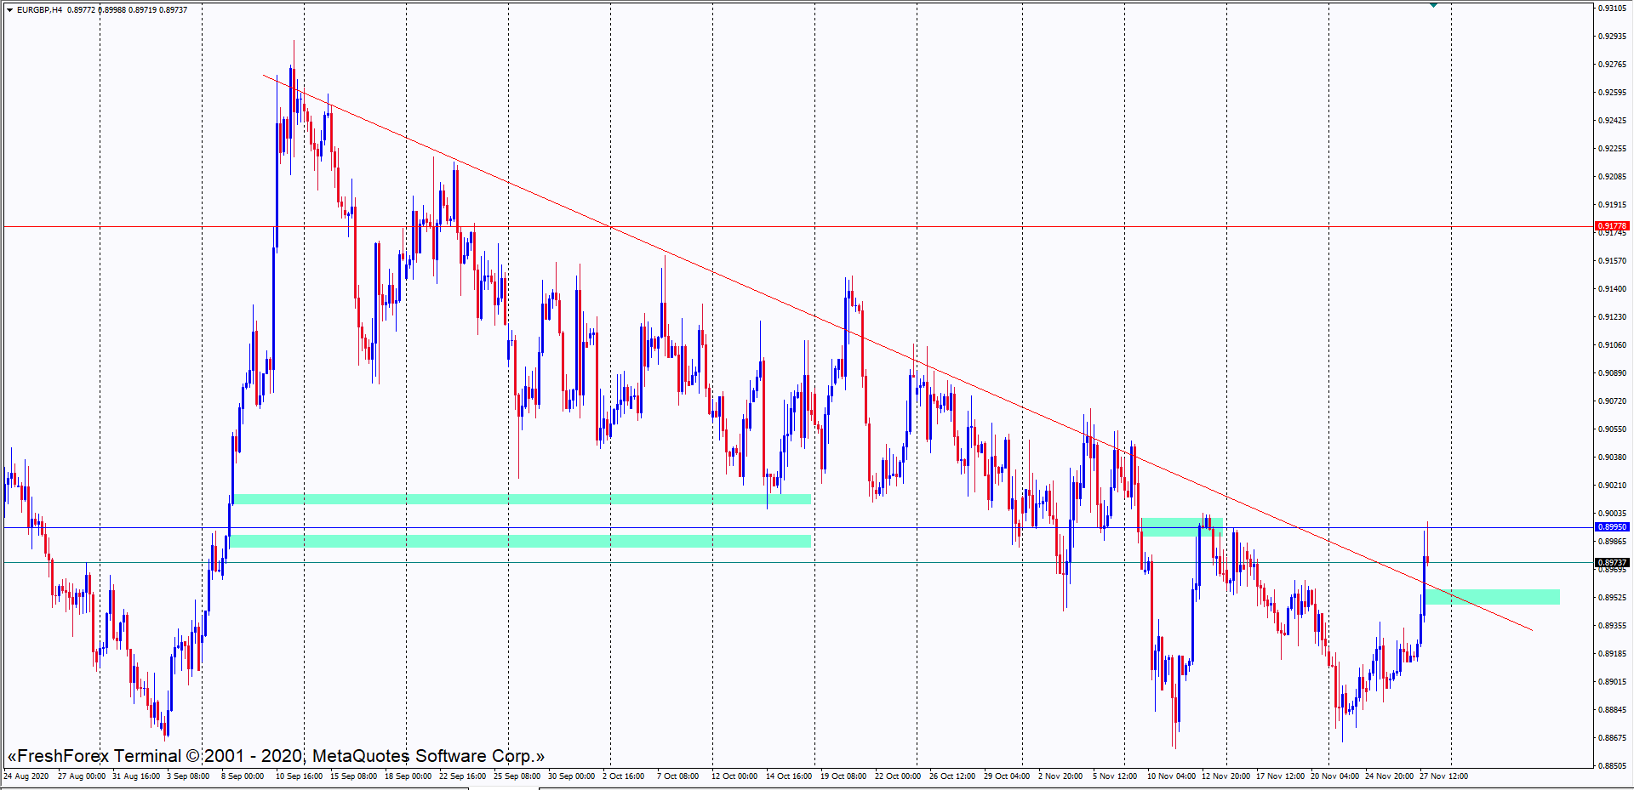Click the 27 Nov 12:00 time label
The height and width of the screenshot is (790, 1634).
tap(1443, 776)
